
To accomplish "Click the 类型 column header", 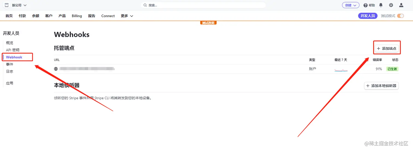I will (x=312, y=60).
